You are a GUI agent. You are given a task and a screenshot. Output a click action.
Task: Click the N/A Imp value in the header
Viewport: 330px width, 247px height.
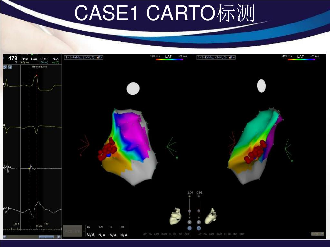[x=55, y=59]
